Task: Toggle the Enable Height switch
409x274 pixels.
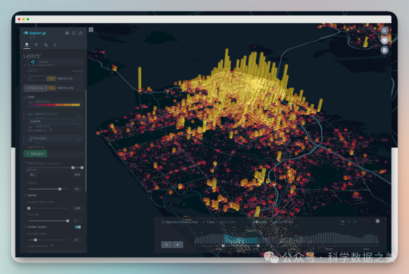Action: (78, 227)
